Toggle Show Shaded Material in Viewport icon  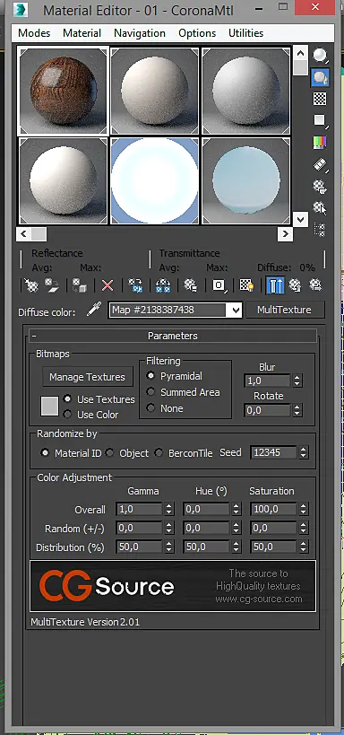pyautogui.click(x=246, y=285)
